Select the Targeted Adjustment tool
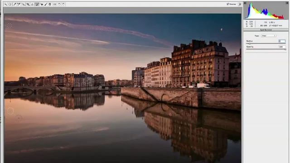 [23, 4]
